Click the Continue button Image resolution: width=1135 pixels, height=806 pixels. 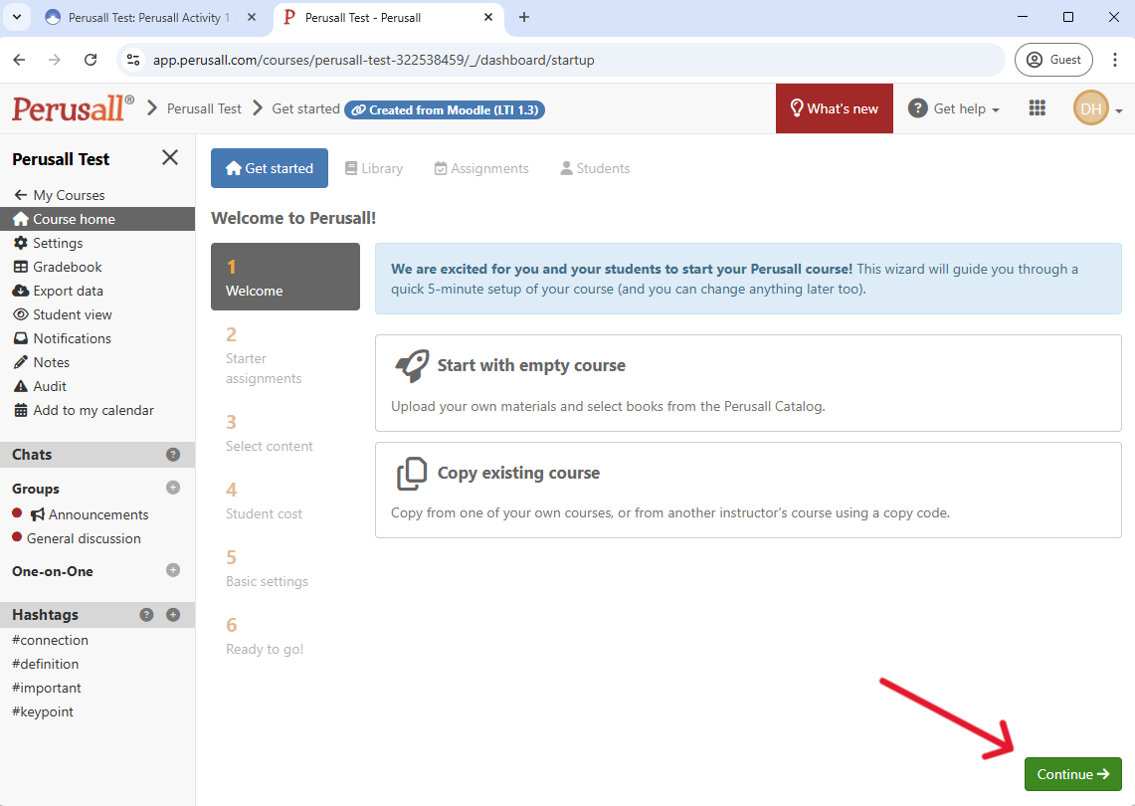(1072, 774)
